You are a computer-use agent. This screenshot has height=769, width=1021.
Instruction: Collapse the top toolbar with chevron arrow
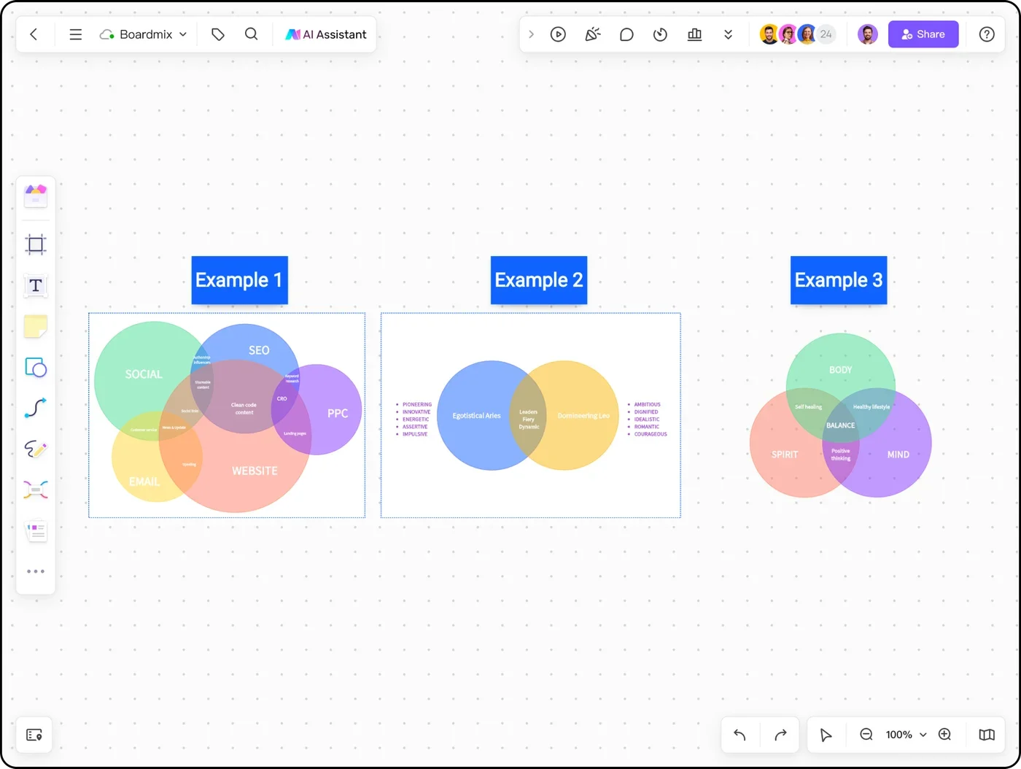(531, 34)
